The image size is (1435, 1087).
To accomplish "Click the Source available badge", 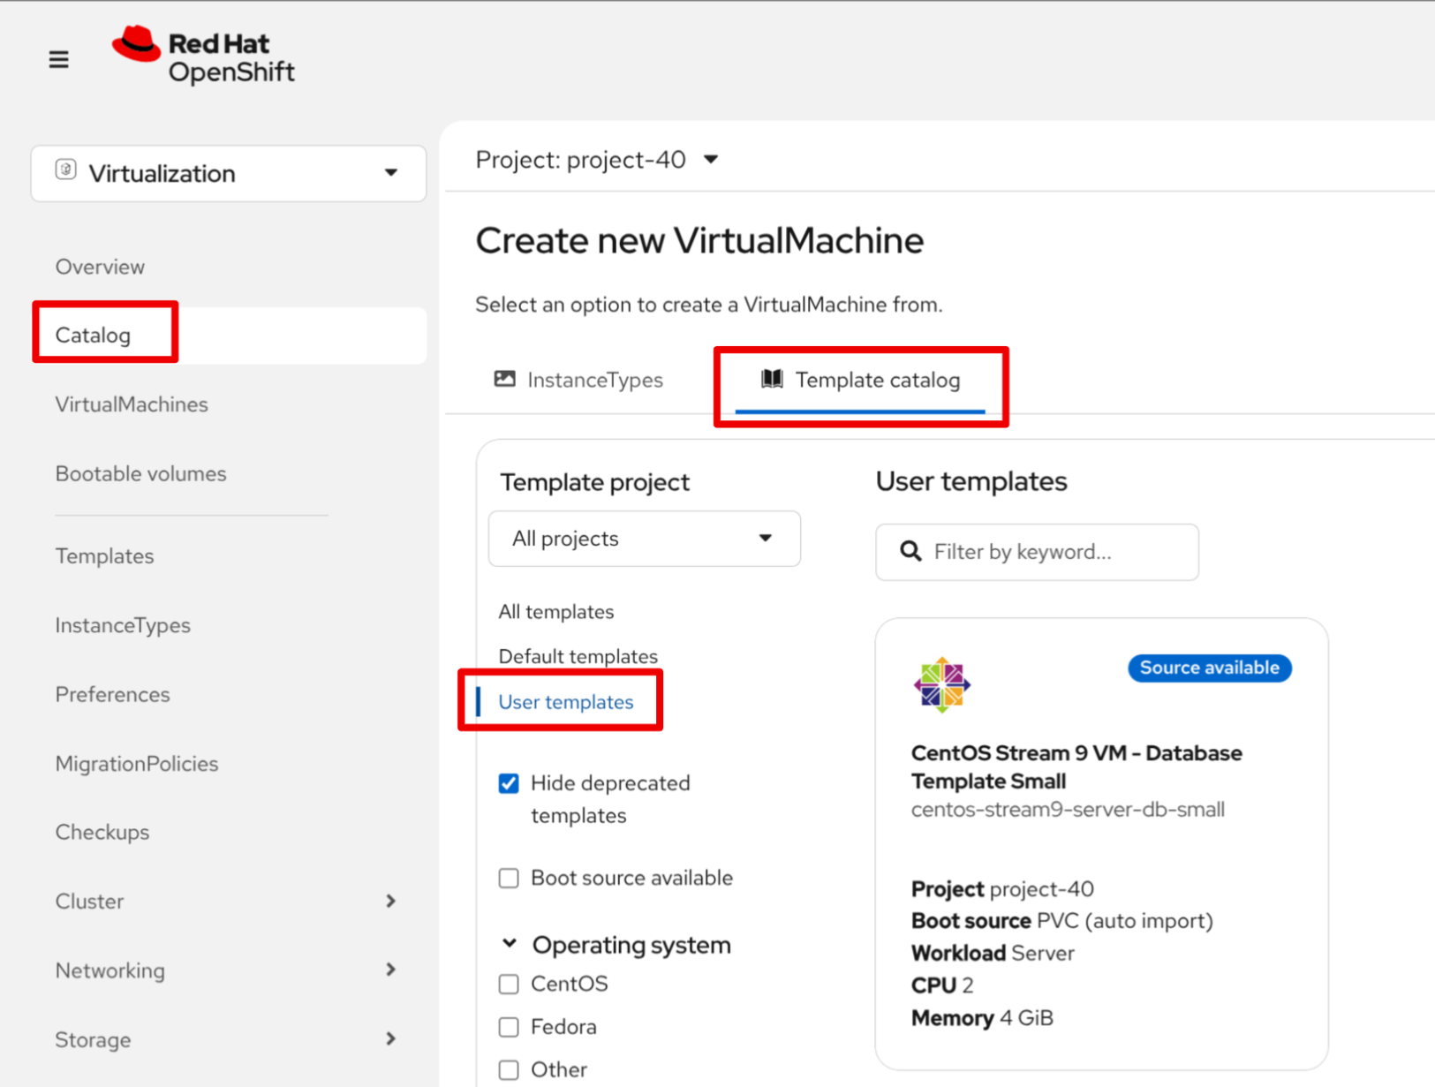I will pyautogui.click(x=1209, y=668).
